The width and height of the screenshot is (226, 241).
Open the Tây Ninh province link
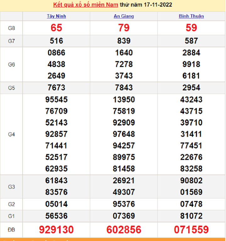point(56,16)
